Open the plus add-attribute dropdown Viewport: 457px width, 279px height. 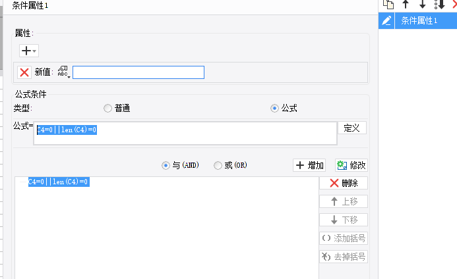click(x=29, y=51)
